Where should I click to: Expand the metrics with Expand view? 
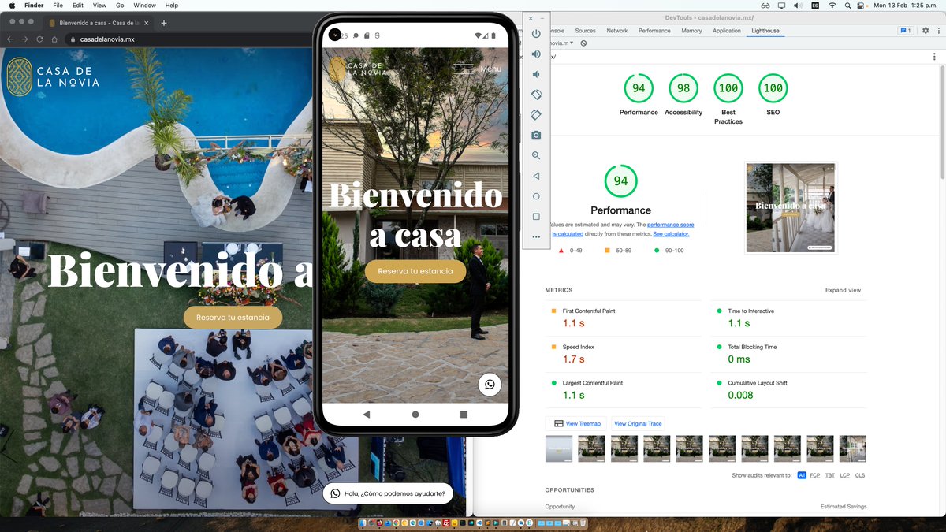click(843, 290)
